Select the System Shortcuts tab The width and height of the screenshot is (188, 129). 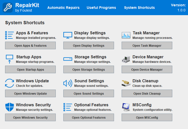click(x=139, y=8)
